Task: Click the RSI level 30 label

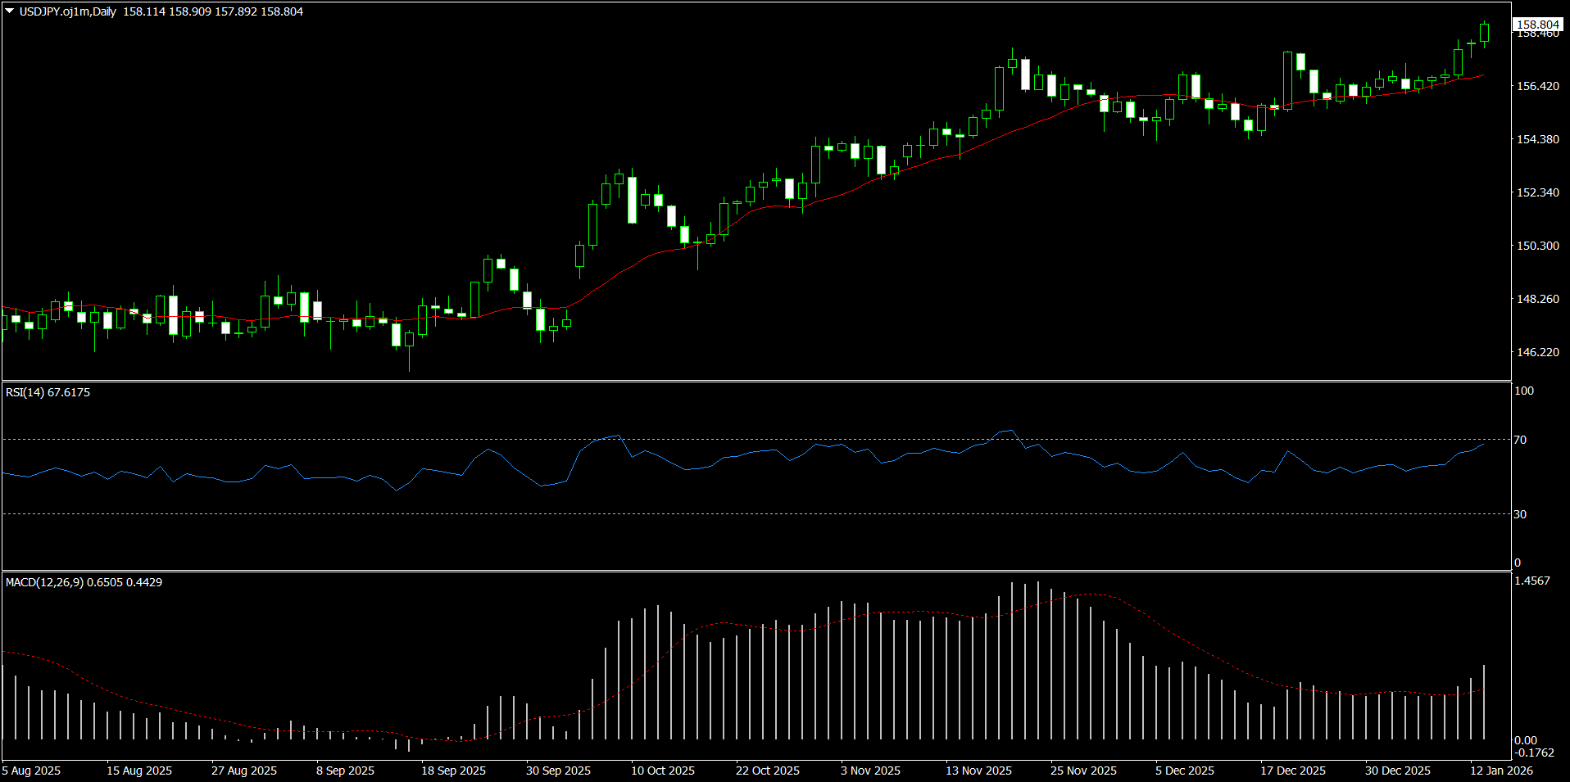Action: click(x=1521, y=514)
